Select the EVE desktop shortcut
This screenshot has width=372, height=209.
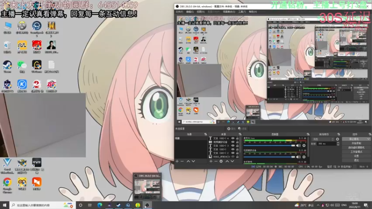click(x=37, y=166)
